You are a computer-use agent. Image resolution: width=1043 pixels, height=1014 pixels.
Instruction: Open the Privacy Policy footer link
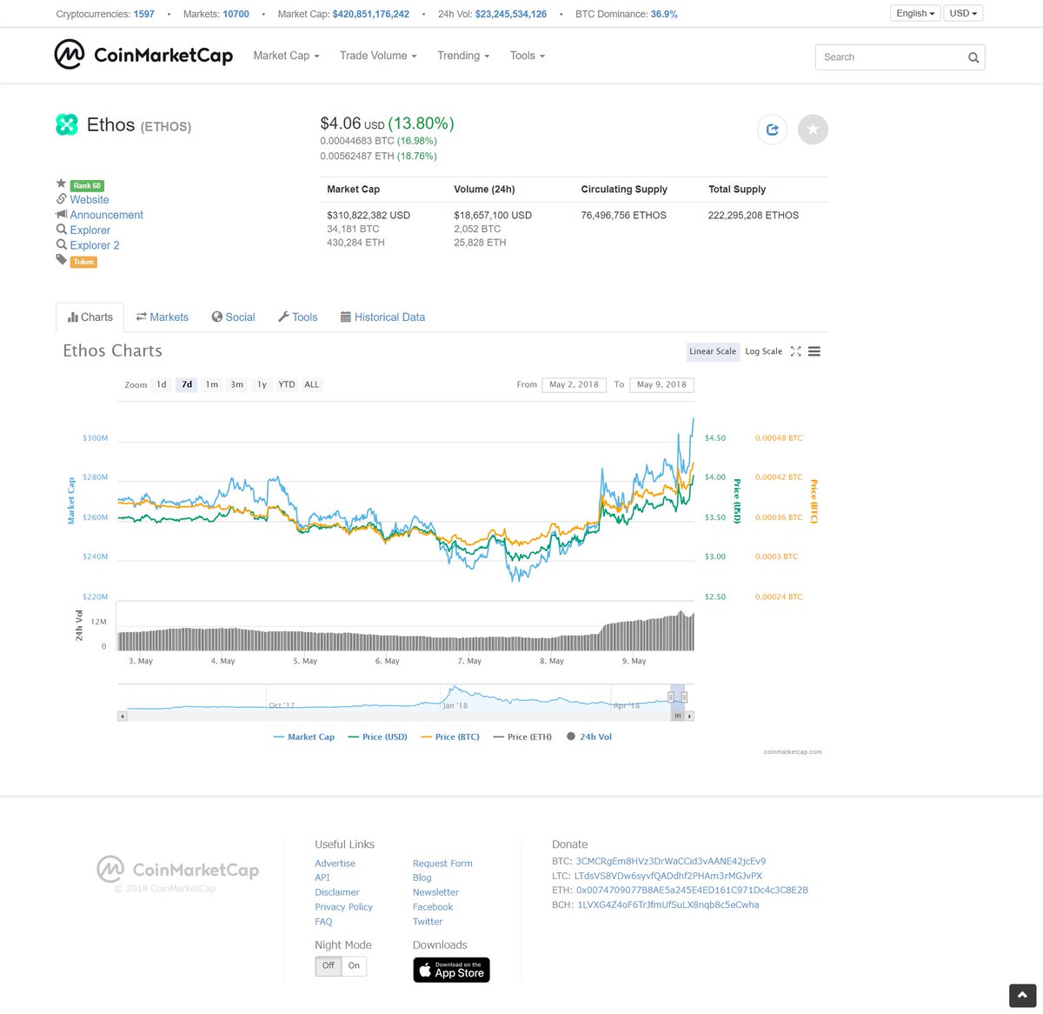[343, 907]
